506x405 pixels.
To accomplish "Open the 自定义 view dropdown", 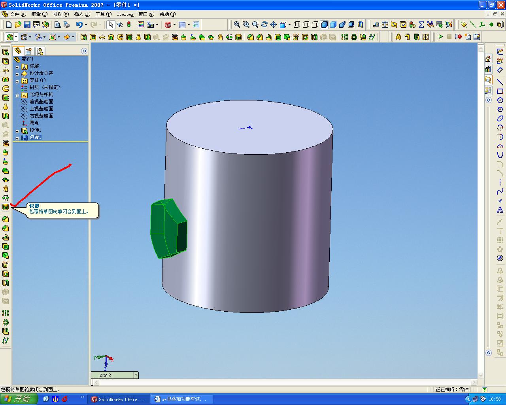I will pyautogui.click(x=136, y=375).
